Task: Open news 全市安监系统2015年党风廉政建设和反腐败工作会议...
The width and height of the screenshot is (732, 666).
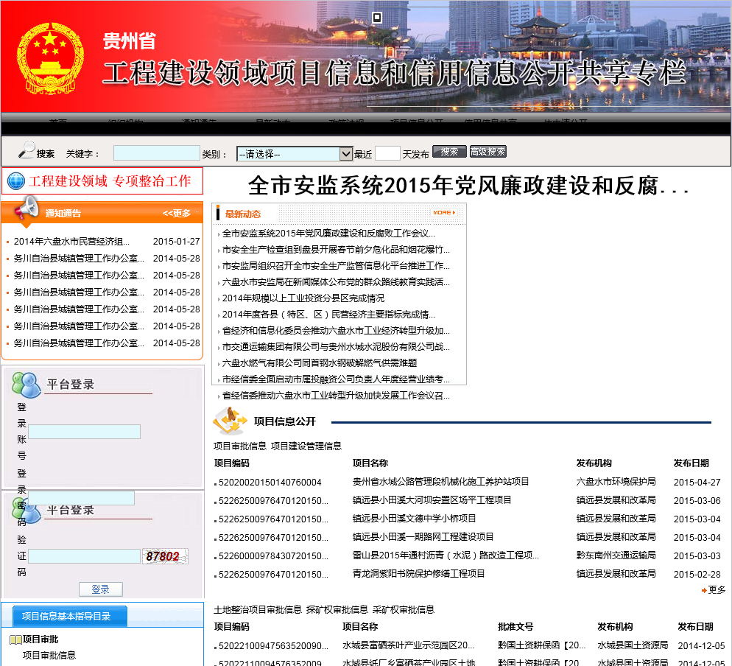Action: (x=328, y=234)
